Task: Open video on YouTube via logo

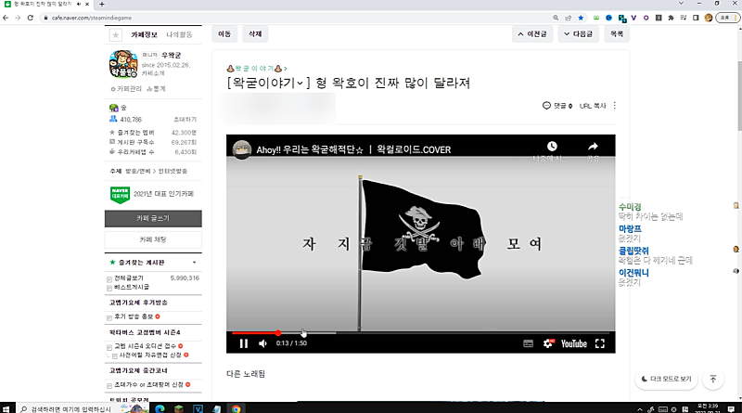Action: 574,343
